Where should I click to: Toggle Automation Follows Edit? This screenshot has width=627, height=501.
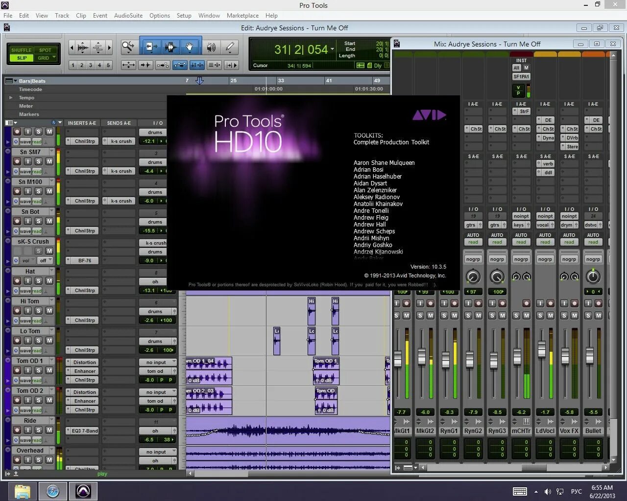[180, 65]
